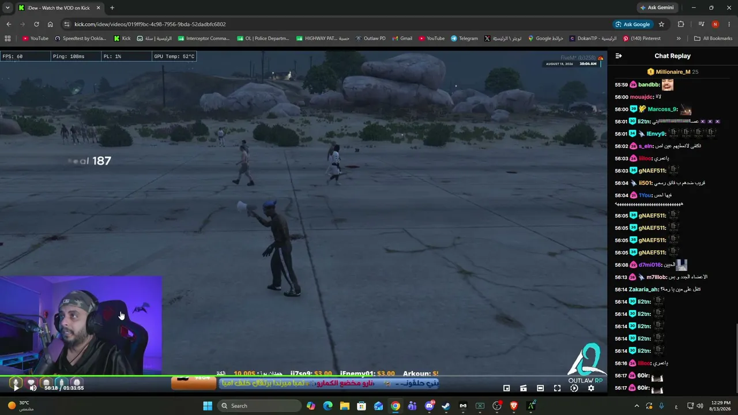Open the Chrome apps grid

click(7, 39)
